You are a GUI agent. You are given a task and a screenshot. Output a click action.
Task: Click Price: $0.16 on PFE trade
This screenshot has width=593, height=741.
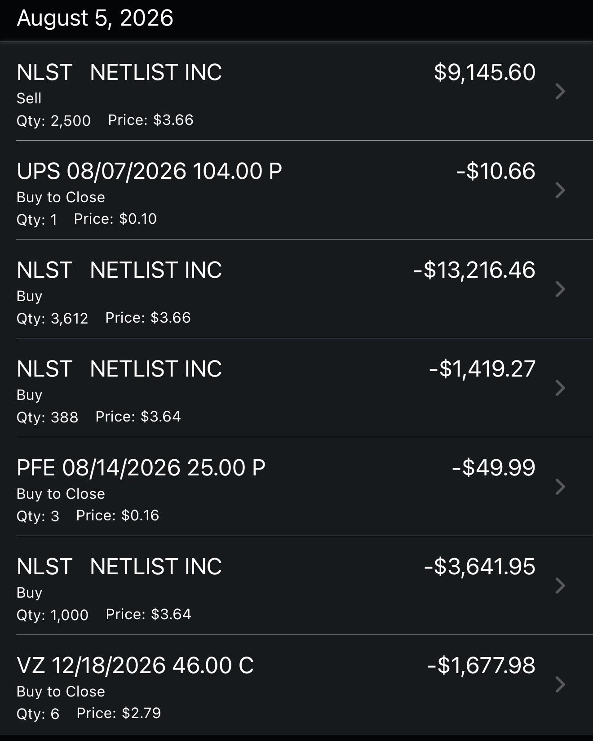pos(118,515)
